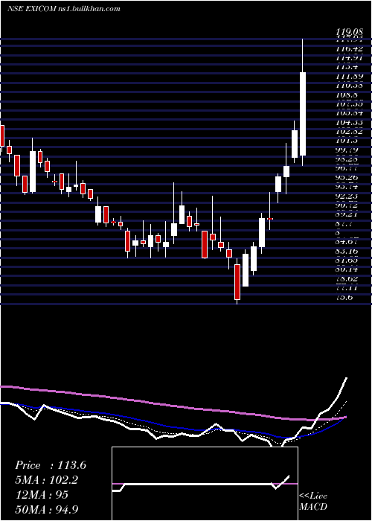This screenshot has width=372, height=521.
Task: Click the '<<Live MACD' label
Action: (x=313, y=502)
